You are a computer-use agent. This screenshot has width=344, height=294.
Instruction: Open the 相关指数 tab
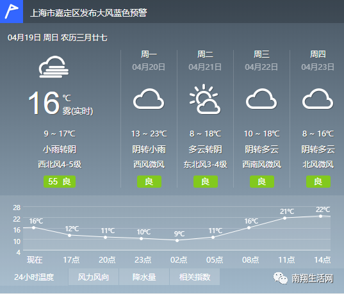[x=195, y=277]
